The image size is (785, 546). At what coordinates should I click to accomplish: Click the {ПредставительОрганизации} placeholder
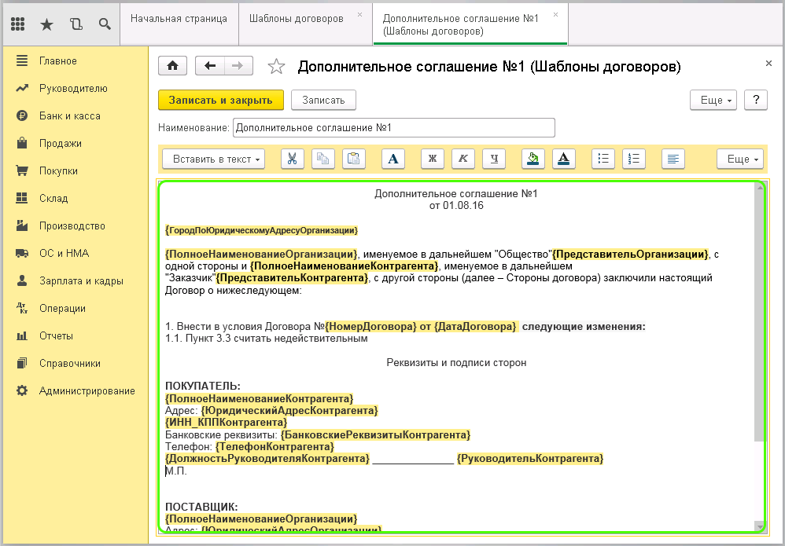630,254
